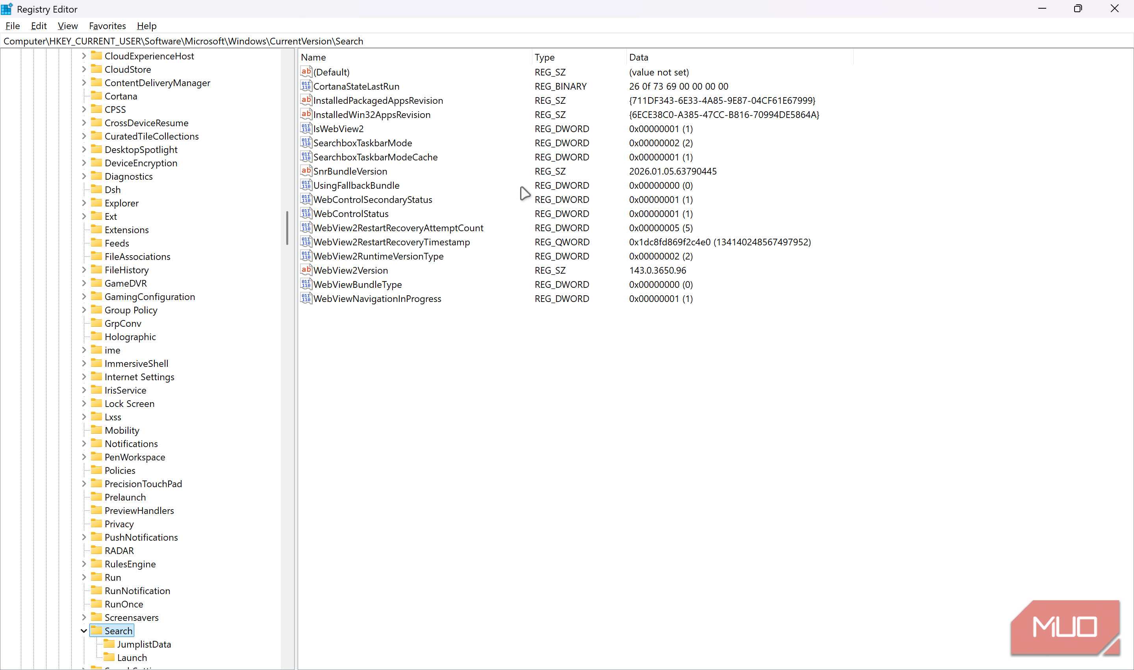Click the tree pane vertical scrollbar thumb
This screenshot has width=1134, height=670.
287,228
